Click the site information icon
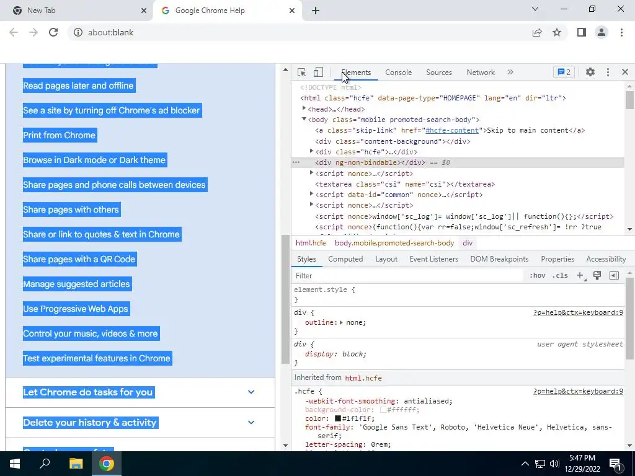Viewport: 635px width, 476px height. pyautogui.click(x=78, y=32)
